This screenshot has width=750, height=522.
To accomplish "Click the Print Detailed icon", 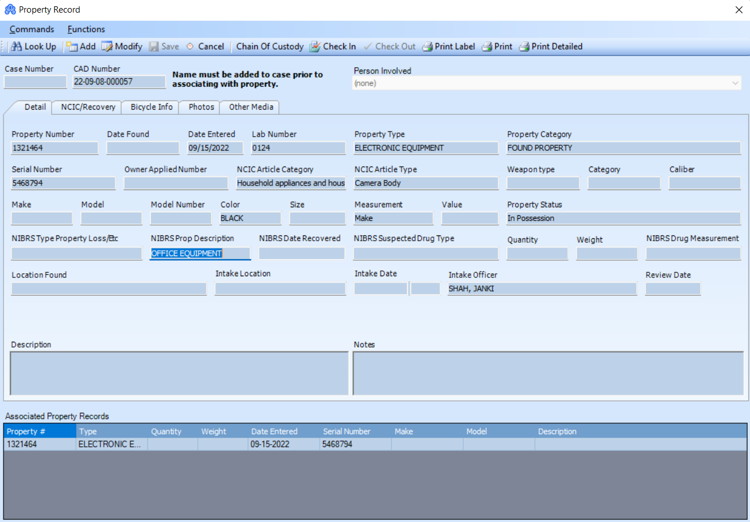I will [x=550, y=47].
